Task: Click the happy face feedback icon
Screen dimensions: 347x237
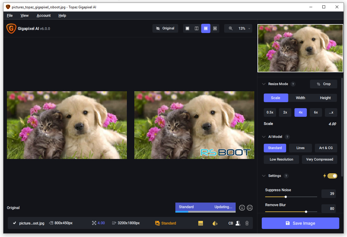Action: 242,208
